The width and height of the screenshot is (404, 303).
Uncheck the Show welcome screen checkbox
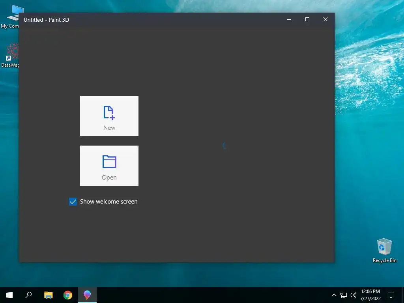(x=73, y=202)
